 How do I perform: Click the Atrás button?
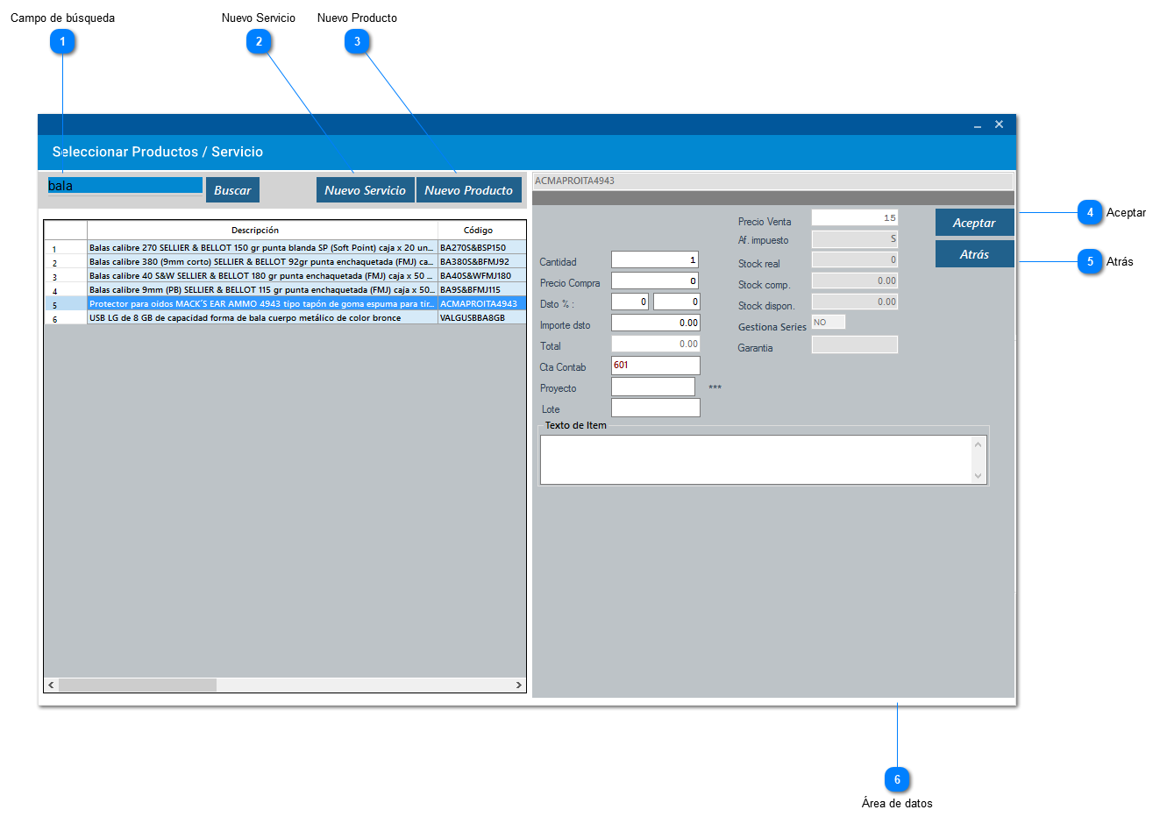click(x=974, y=254)
